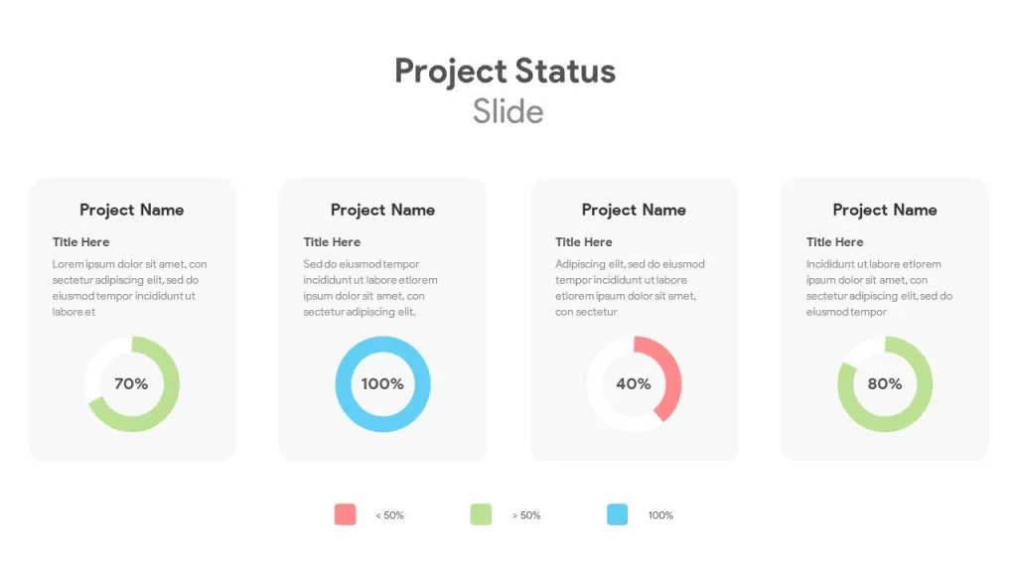This screenshot has width=1017, height=572.
Task: Click the 70% green donut chart
Action: pyautogui.click(x=132, y=384)
